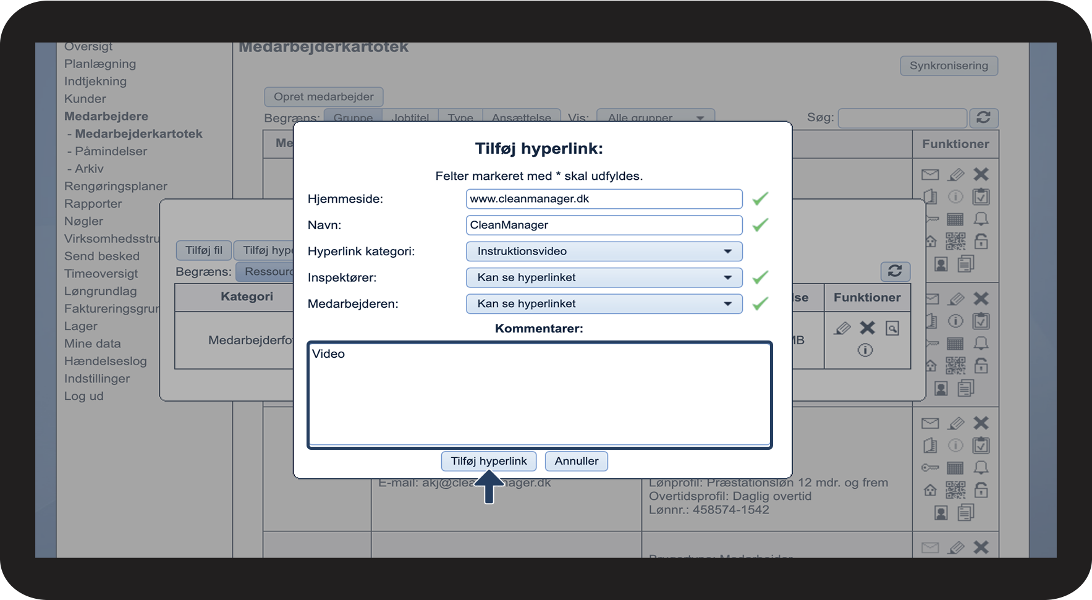The height and width of the screenshot is (600, 1092).
Task: Open Indstillinger in the sidebar
Action: [97, 379]
